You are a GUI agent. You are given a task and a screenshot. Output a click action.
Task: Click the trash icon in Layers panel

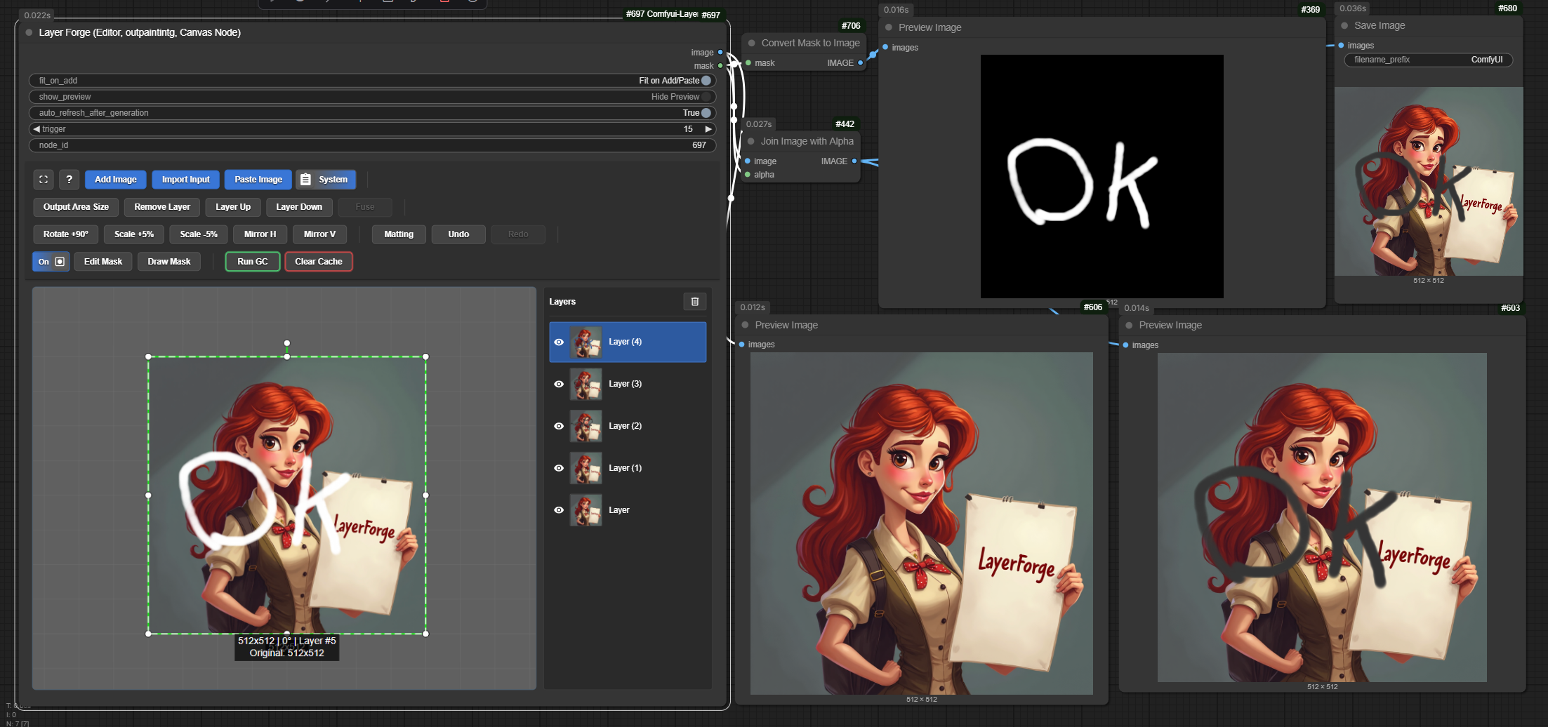click(x=694, y=302)
